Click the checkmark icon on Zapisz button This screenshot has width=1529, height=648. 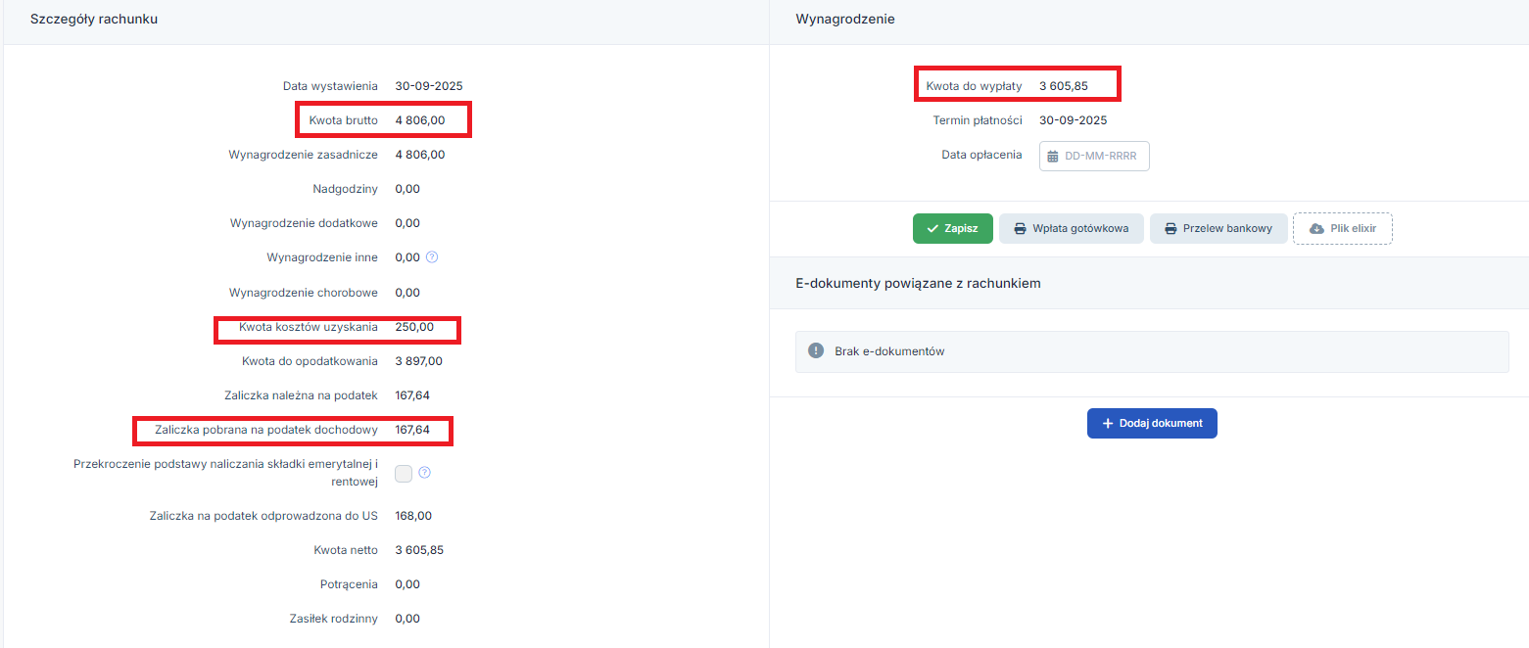tap(932, 228)
